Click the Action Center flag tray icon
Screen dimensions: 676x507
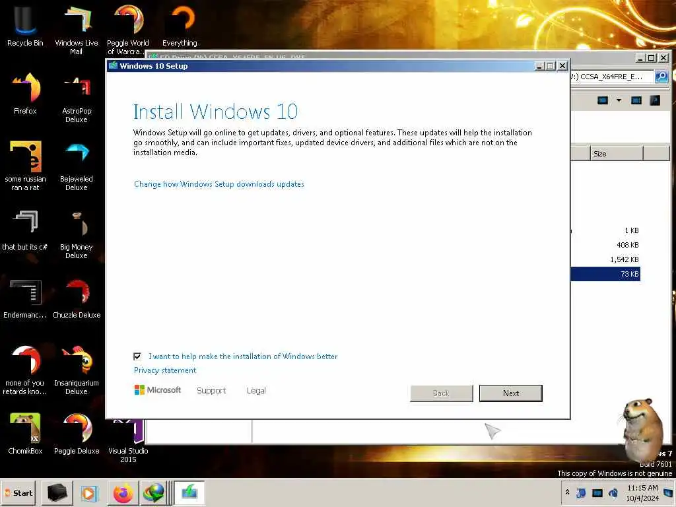click(x=581, y=492)
